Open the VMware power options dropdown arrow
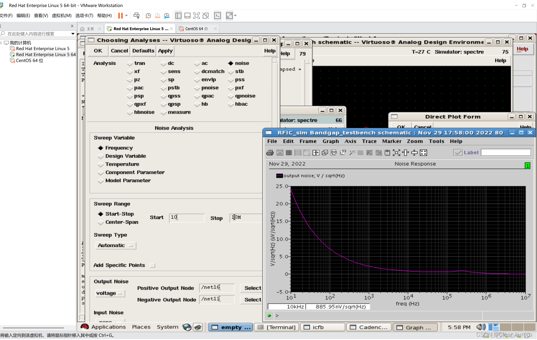Screen dimensions: 537x340 pyautogui.click(x=127, y=15)
